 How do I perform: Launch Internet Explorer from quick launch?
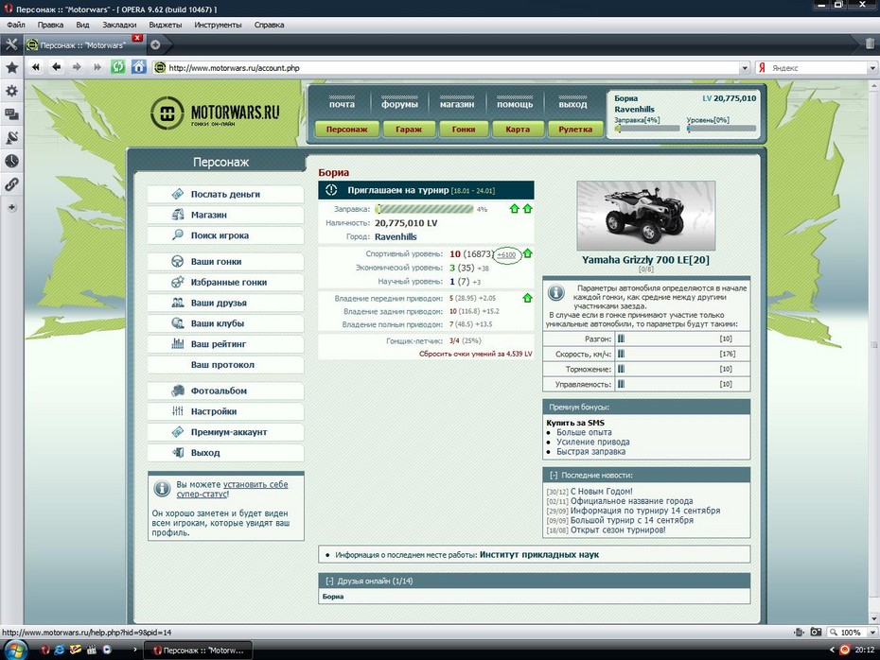coord(59,650)
